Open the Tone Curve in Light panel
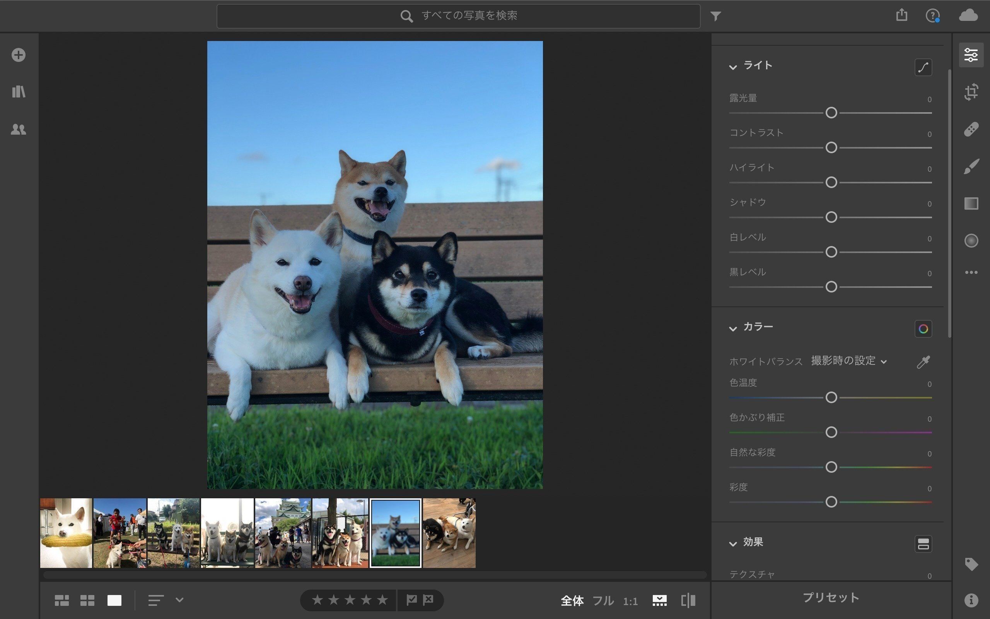990x619 pixels. (x=923, y=67)
